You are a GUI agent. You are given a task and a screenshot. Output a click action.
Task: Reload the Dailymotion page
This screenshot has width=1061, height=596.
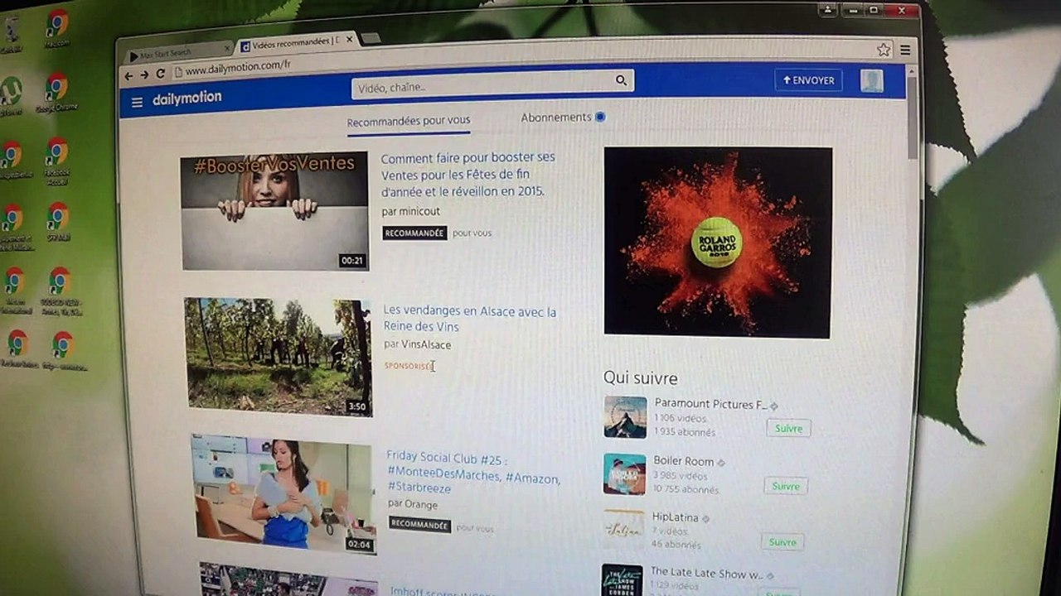click(x=160, y=74)
